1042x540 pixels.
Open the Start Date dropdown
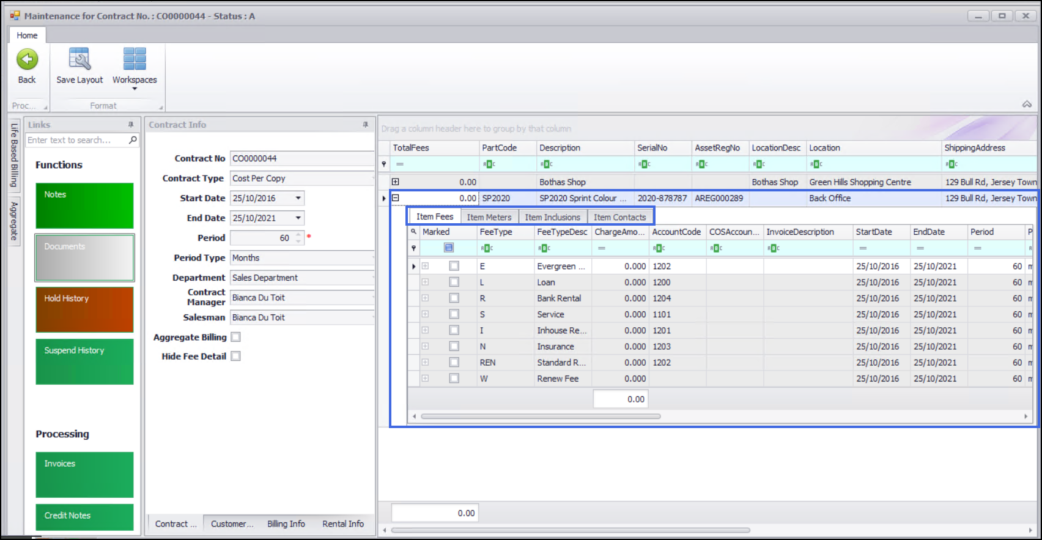(x=298, y=198)
